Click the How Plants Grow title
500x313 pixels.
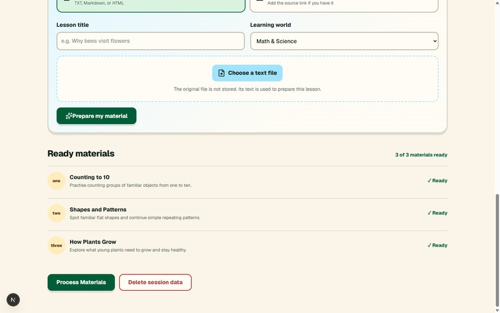93,242
